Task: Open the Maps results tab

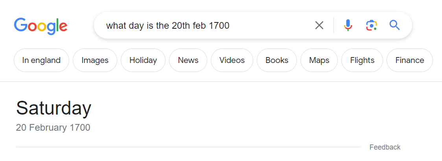Action: point(319,60)
